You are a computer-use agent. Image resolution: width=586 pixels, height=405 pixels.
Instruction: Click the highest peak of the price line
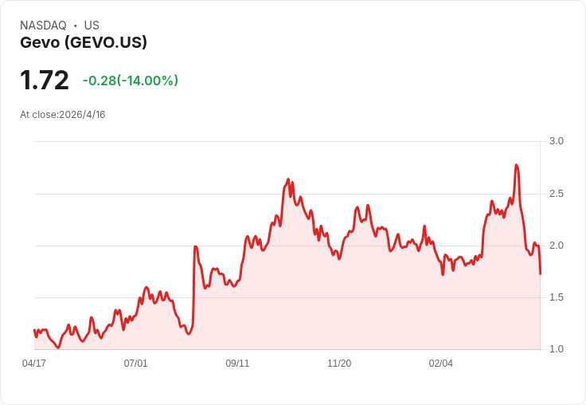coord(517,165)
